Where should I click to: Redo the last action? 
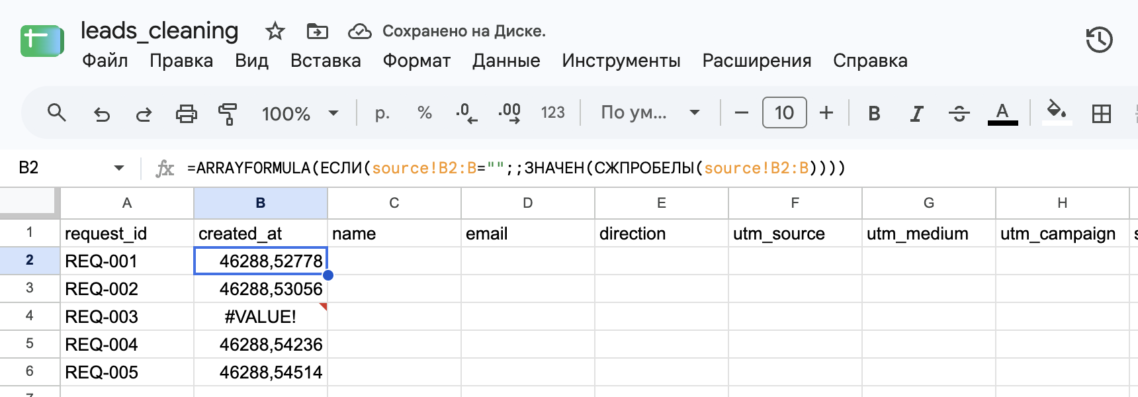[x=144, y=114]
